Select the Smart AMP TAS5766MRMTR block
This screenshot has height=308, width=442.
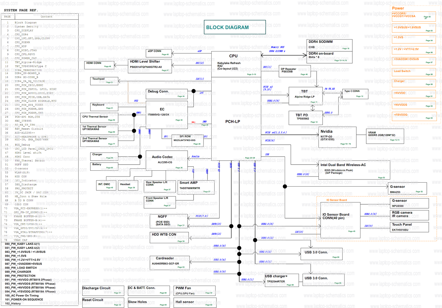pos(196,188)
